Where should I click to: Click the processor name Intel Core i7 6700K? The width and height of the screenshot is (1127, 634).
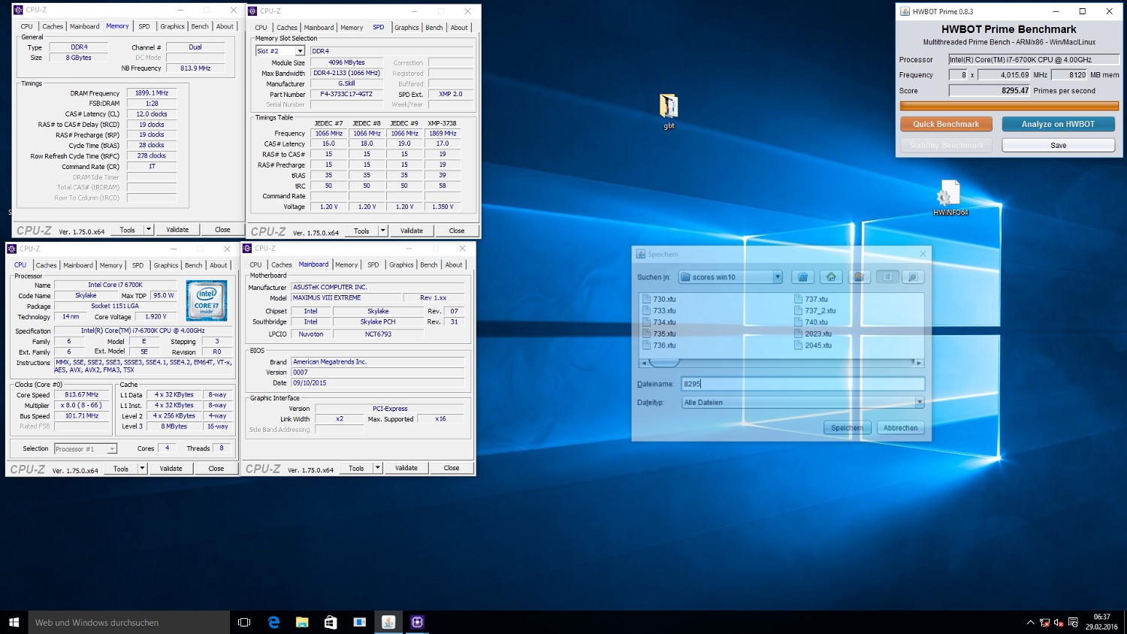115,285
